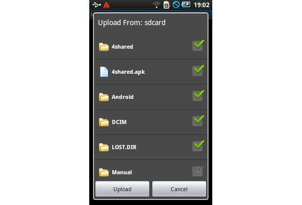302x205 pixels.
Task: Tap the no-signal blocked circle icon
Action: click(176, 5)
